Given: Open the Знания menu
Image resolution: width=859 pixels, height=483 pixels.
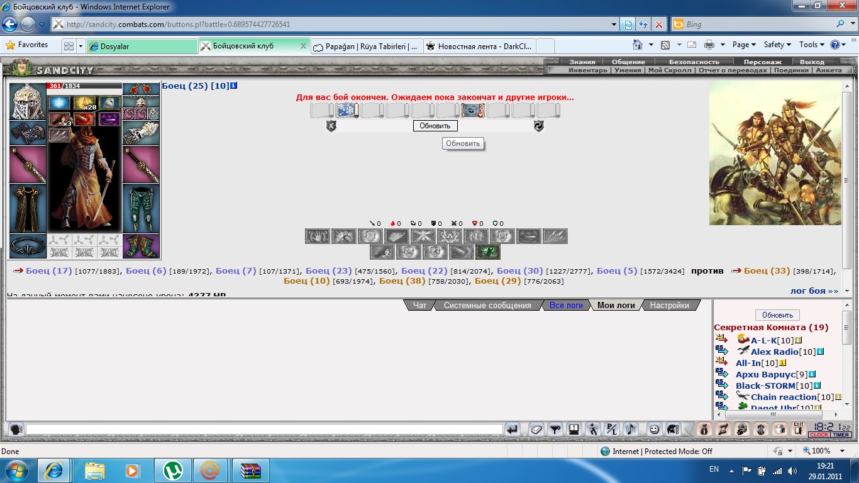Looking at the screenshot, I should (582, 62).
